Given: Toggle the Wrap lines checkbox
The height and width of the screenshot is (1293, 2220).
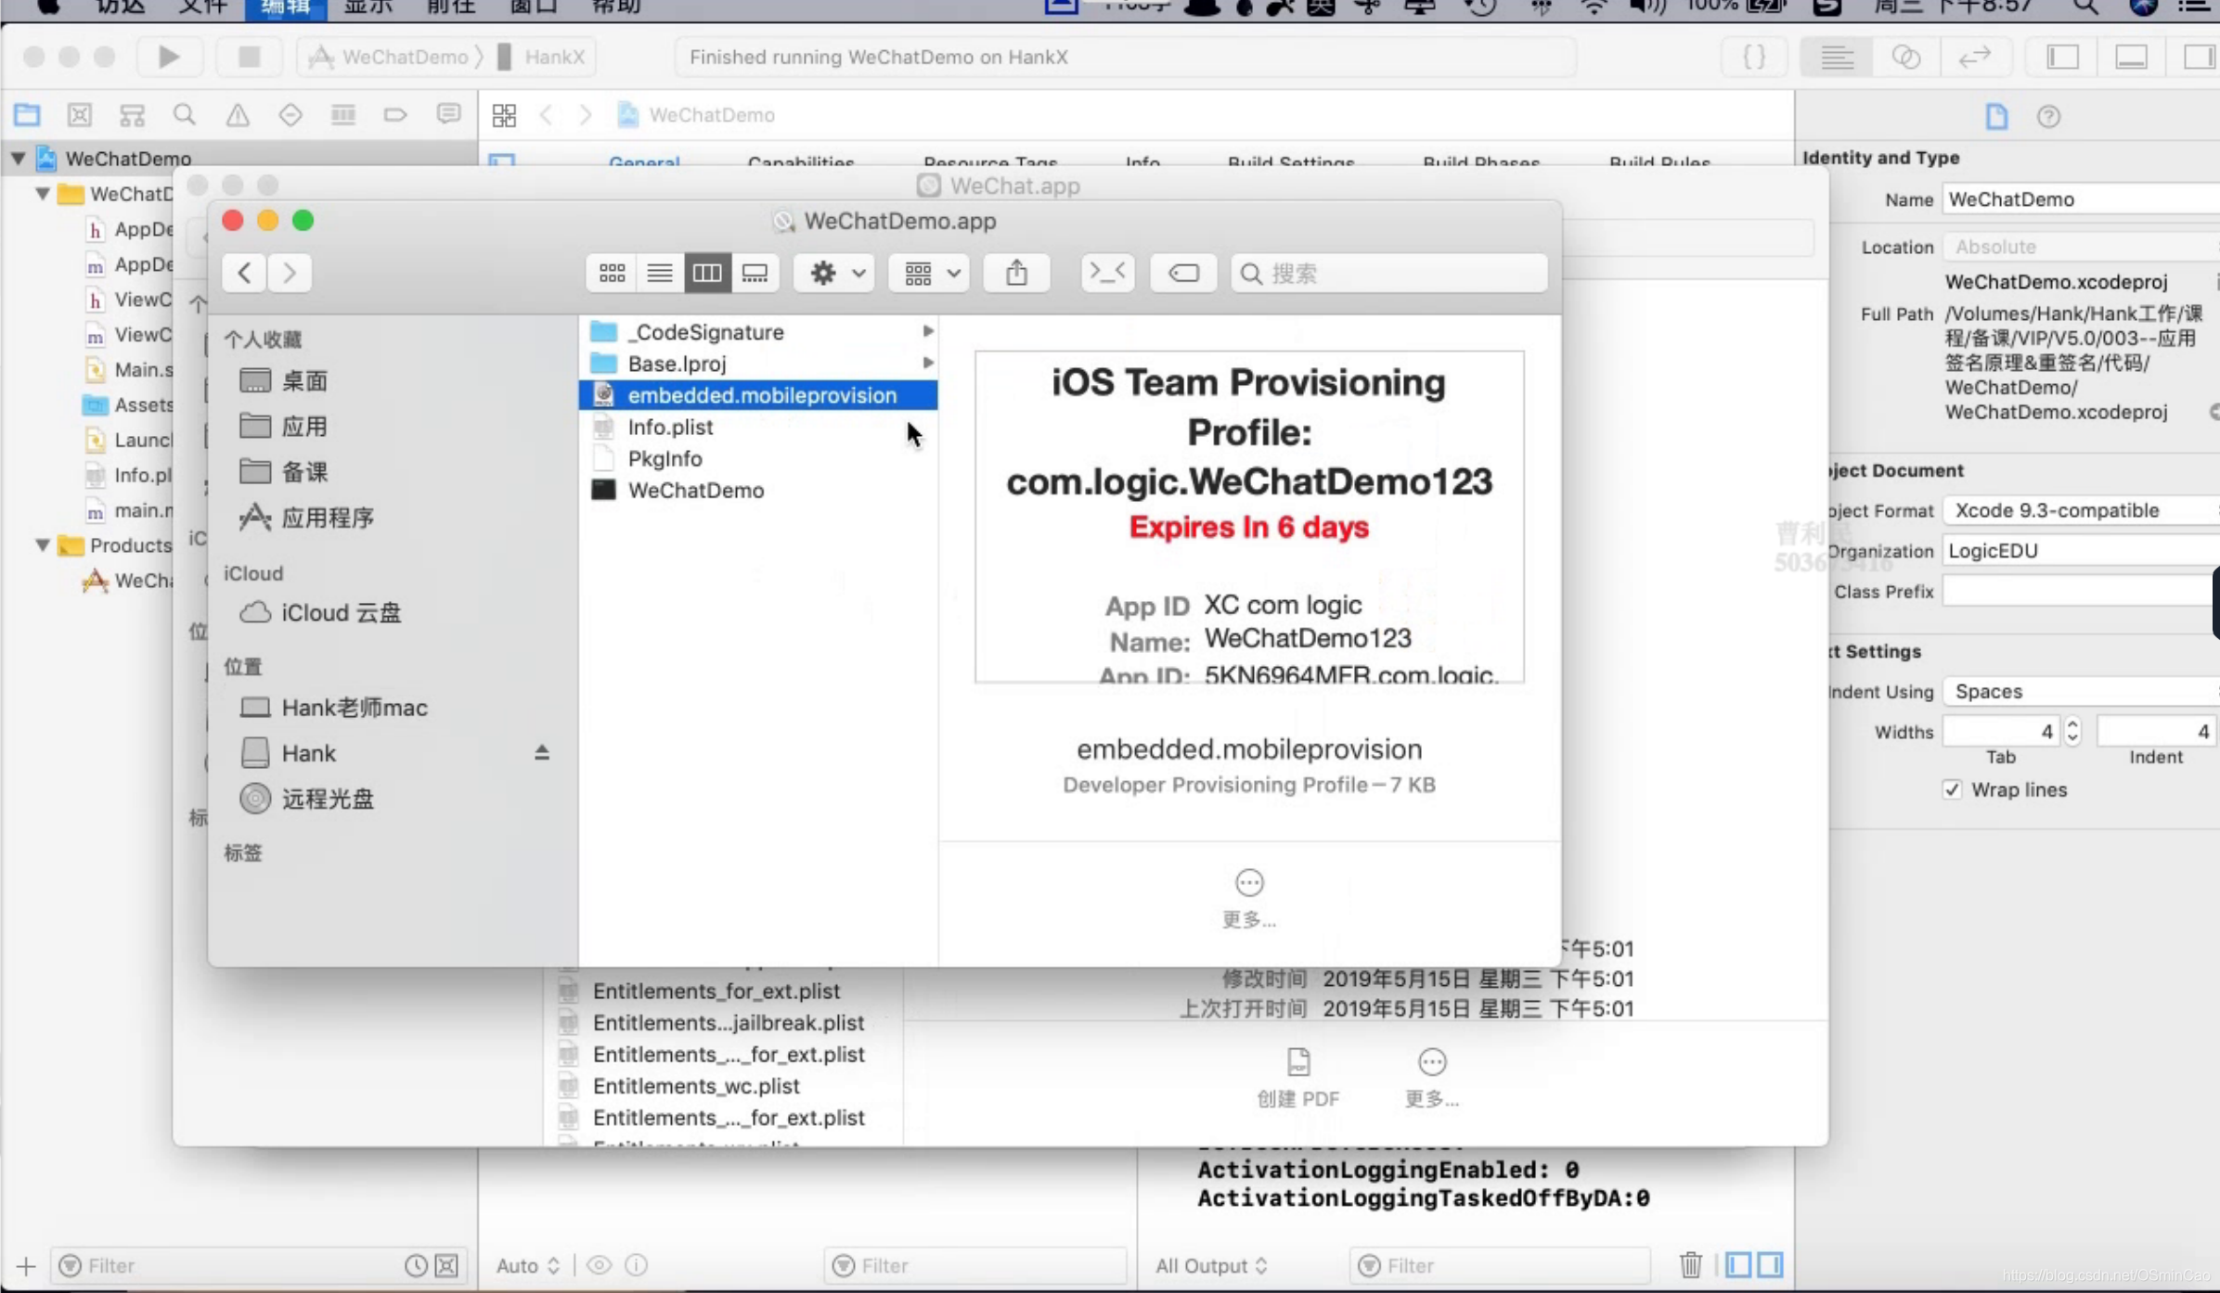Looking at the screenshot, I should [x=1952, y=789].
